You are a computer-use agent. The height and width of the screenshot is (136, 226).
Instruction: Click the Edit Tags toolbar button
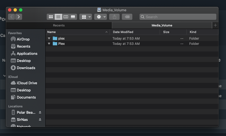click(x=127, y=17)
